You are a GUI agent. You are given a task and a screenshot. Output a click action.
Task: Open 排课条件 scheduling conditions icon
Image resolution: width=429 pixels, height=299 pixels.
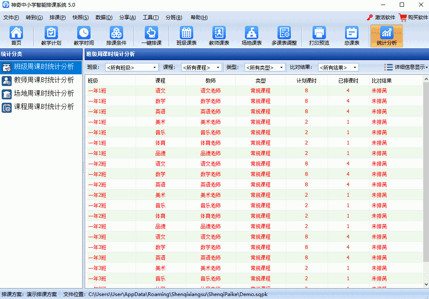coord(116,36)
